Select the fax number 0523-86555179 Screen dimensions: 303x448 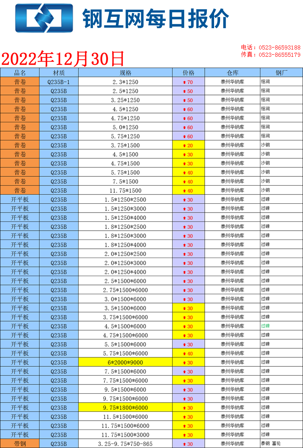280,55
